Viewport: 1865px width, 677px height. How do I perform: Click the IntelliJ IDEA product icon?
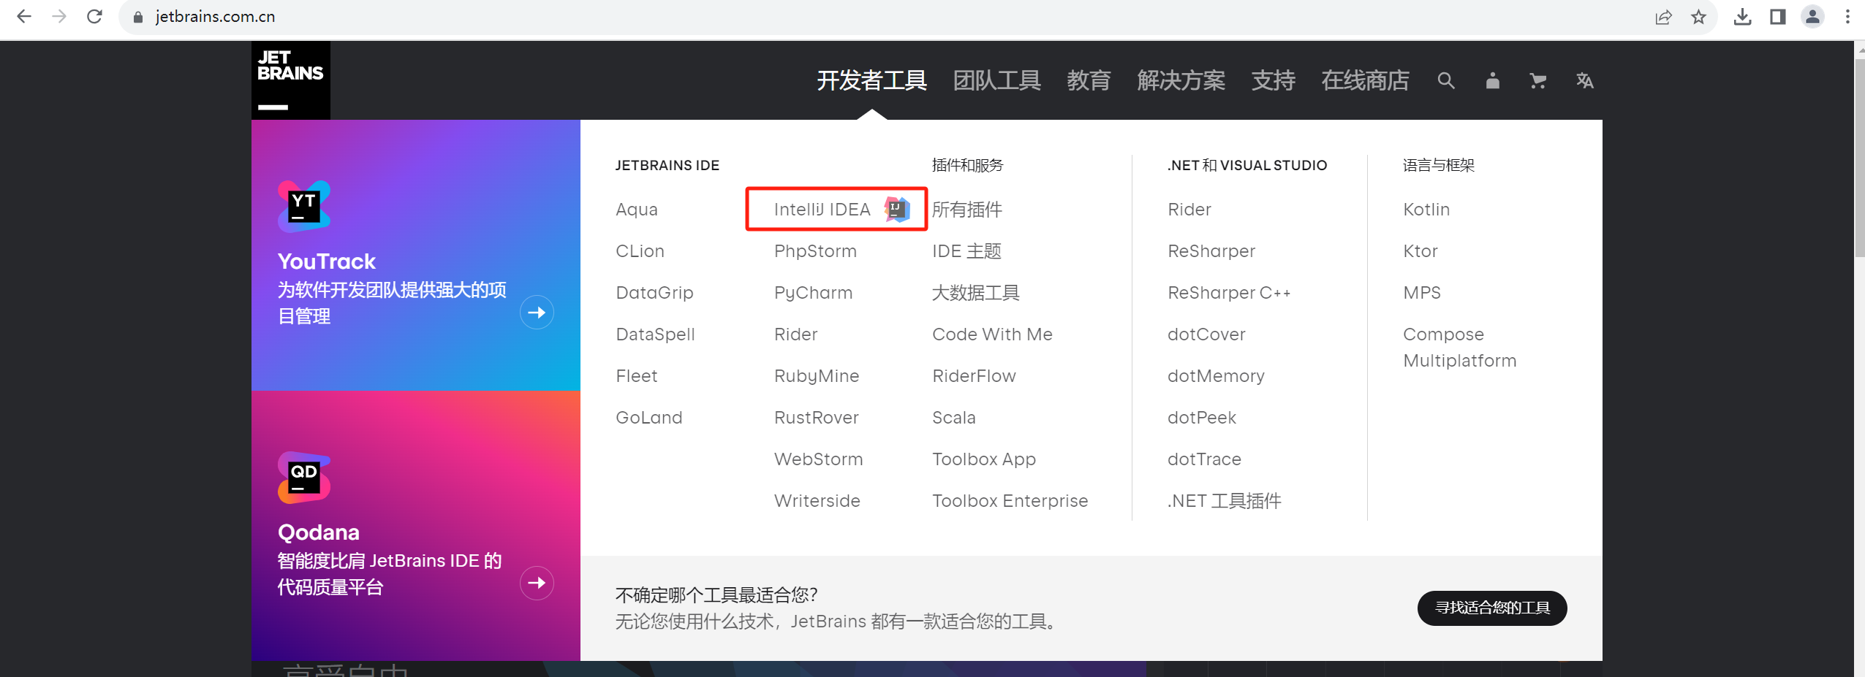(x=896, y=210)
